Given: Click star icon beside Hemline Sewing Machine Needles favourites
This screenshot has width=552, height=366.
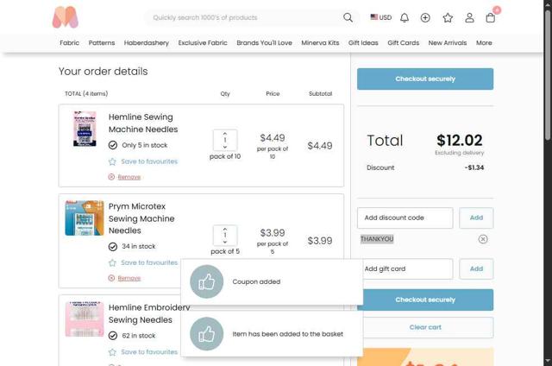Looking at the screenshot, I should (x=112, y=161).
